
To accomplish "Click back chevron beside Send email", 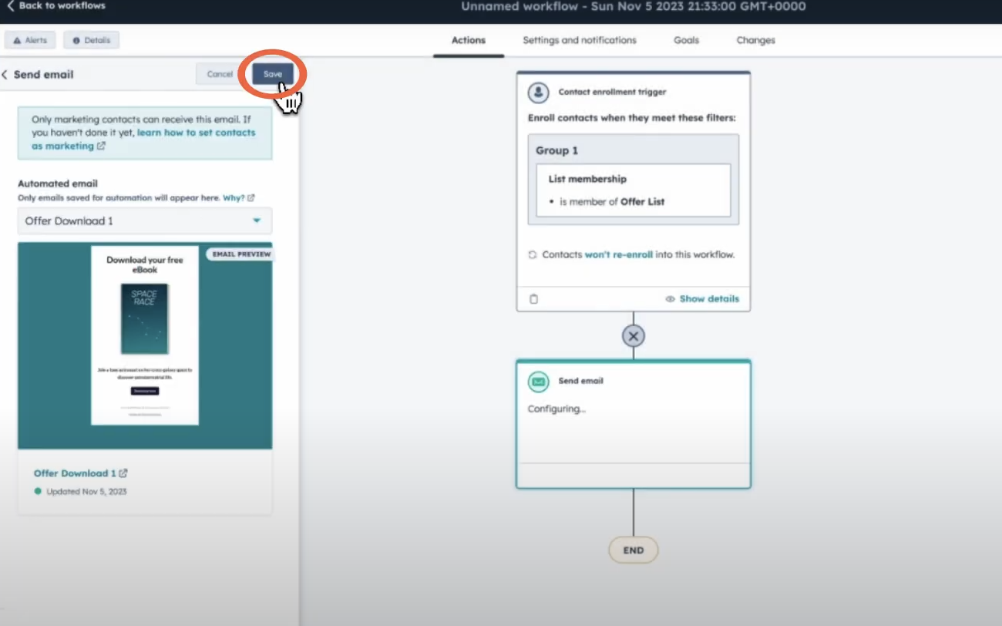I will coord(5,75).
